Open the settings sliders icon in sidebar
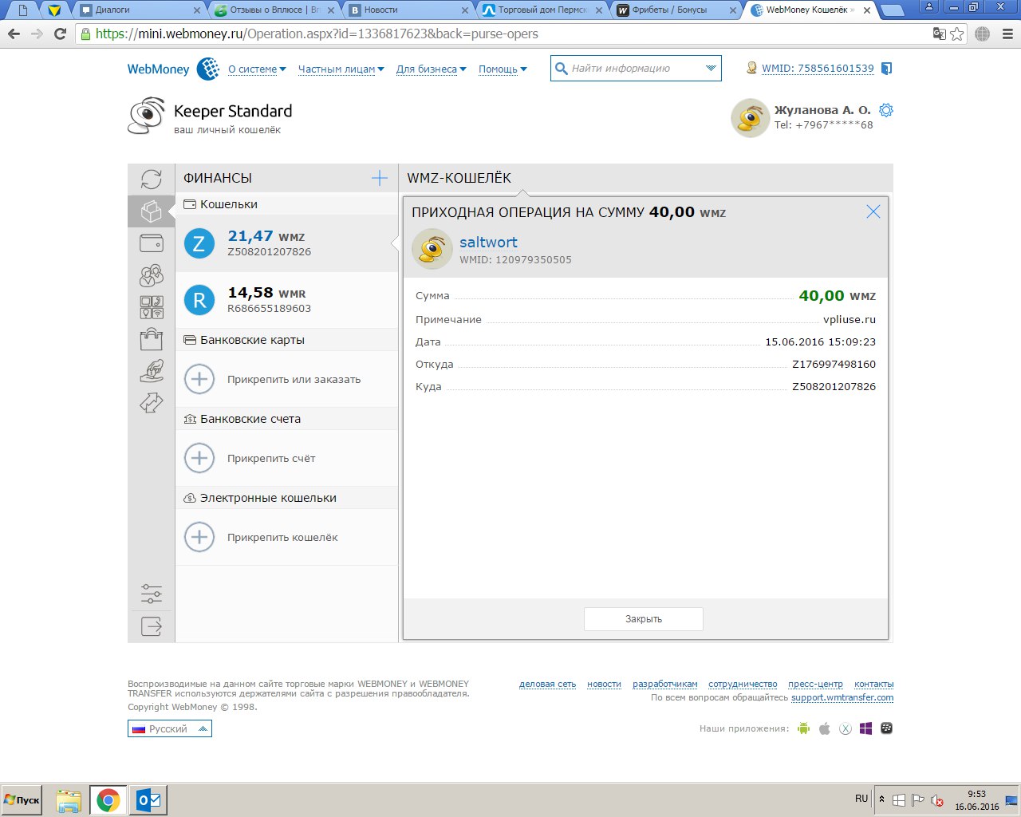Viewport: 1021px width, 817px height. [x=152, y=594]
